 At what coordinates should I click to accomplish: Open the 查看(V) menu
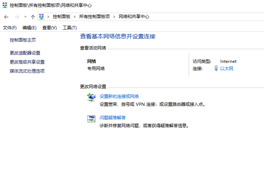[x=49, y=28]
